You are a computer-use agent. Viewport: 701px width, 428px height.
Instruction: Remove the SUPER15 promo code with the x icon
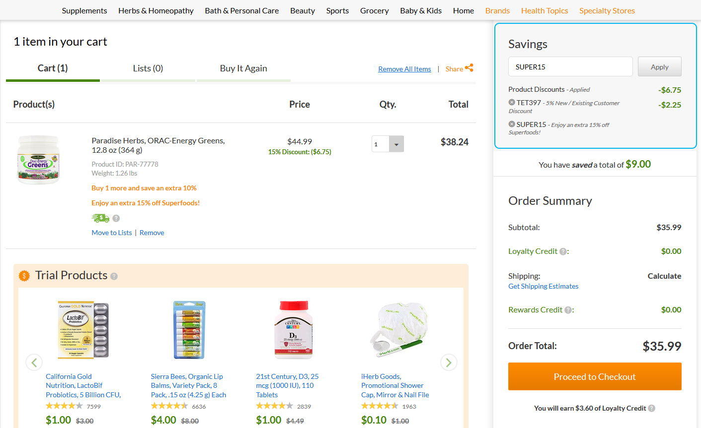tap(512, 124)
